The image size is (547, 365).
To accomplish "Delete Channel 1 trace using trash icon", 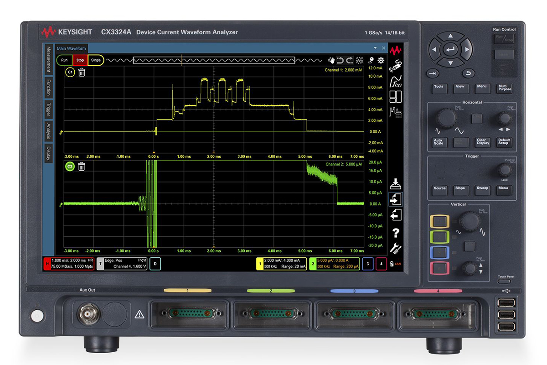I will 81,72.
